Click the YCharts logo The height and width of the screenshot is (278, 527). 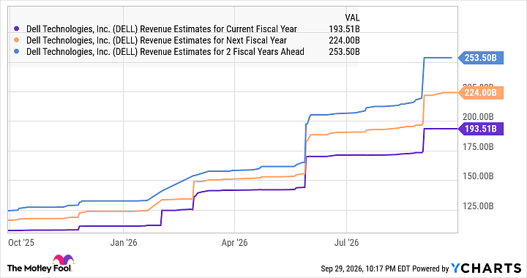[x=486, y=268]
